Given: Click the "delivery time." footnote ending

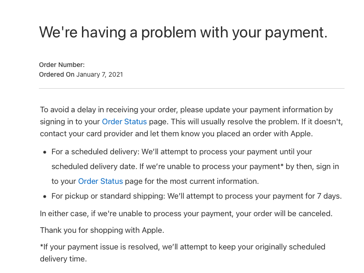Looking at the screenshot, I should coord(63,259).
